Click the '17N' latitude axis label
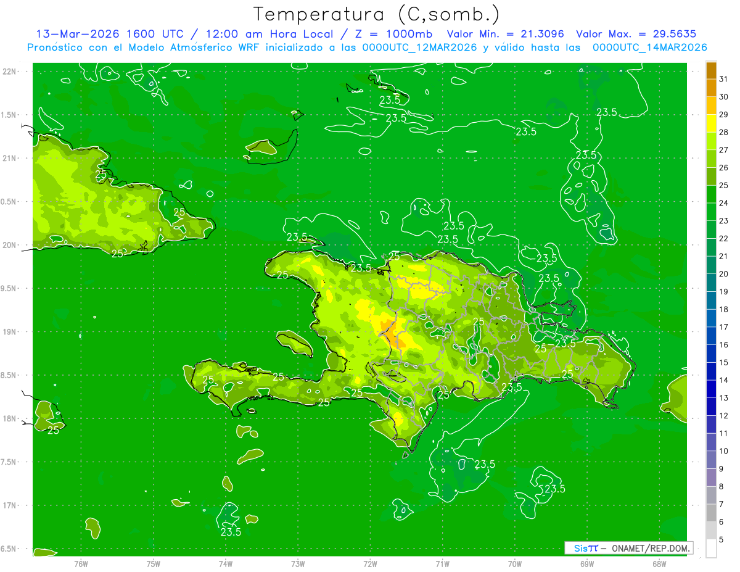The image size is (740, 572). tap(9, 505)
